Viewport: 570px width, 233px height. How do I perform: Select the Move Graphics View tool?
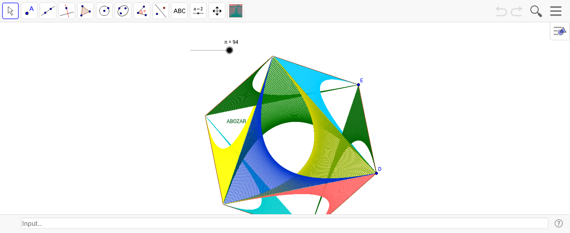pyautogui.click(x=217, y=11)
